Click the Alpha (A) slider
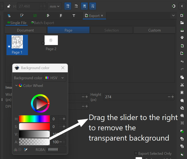Viewport: 187px width, 159px height. coord(34,142)
